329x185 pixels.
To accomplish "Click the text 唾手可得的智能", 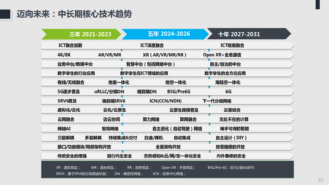I will (x=234, y=128).
